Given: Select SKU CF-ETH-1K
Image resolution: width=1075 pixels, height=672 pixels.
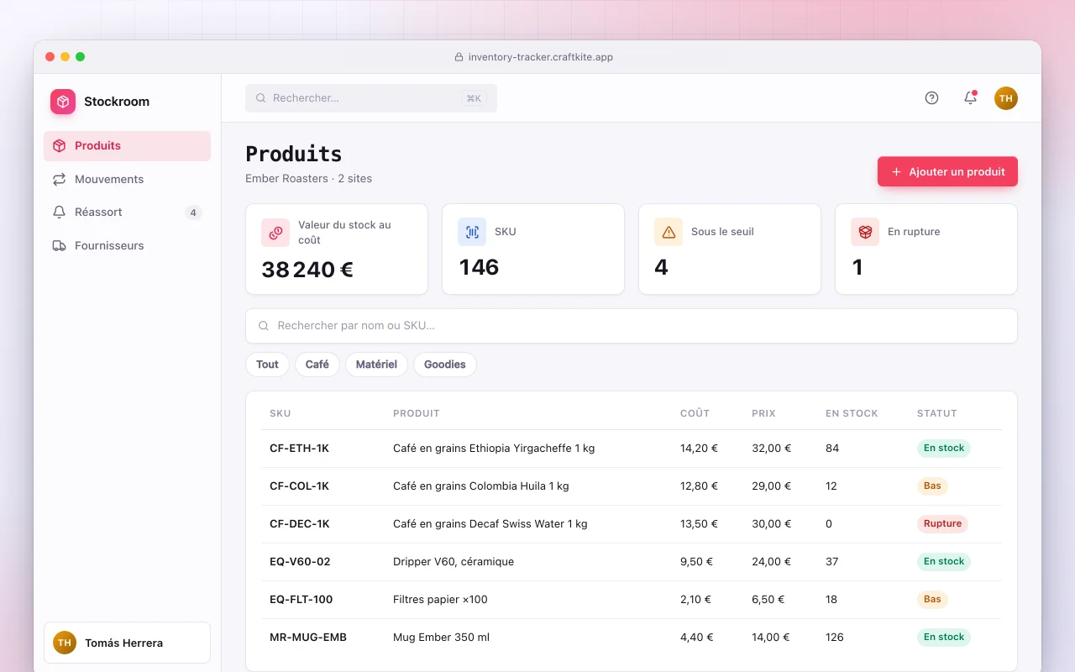Looking at the screenshot, I should tap(299, 449).
